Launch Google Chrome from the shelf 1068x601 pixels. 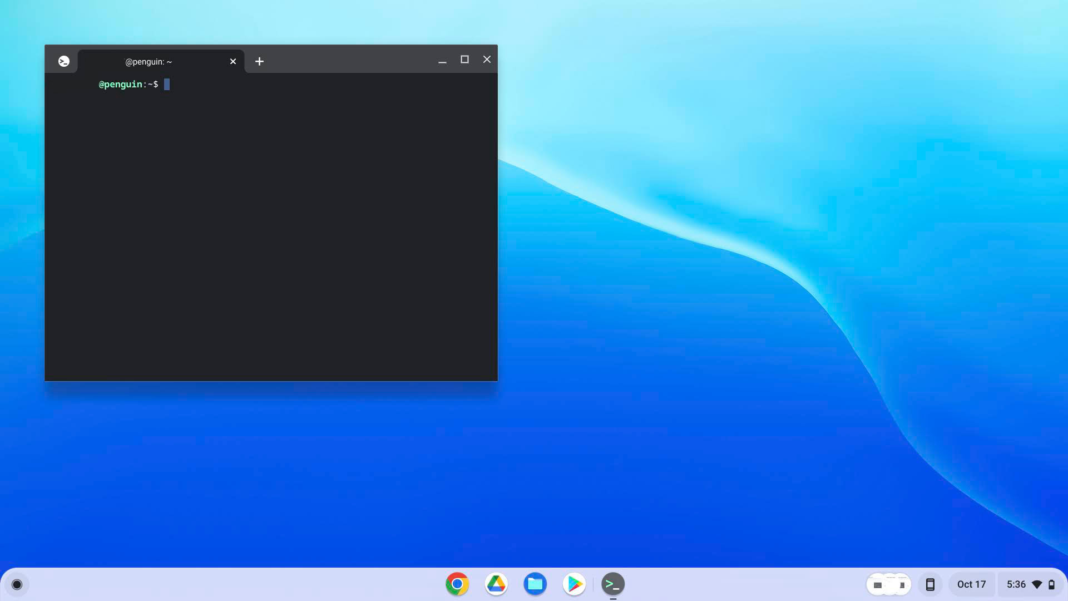pyautogui.click(x=457, y=584)
